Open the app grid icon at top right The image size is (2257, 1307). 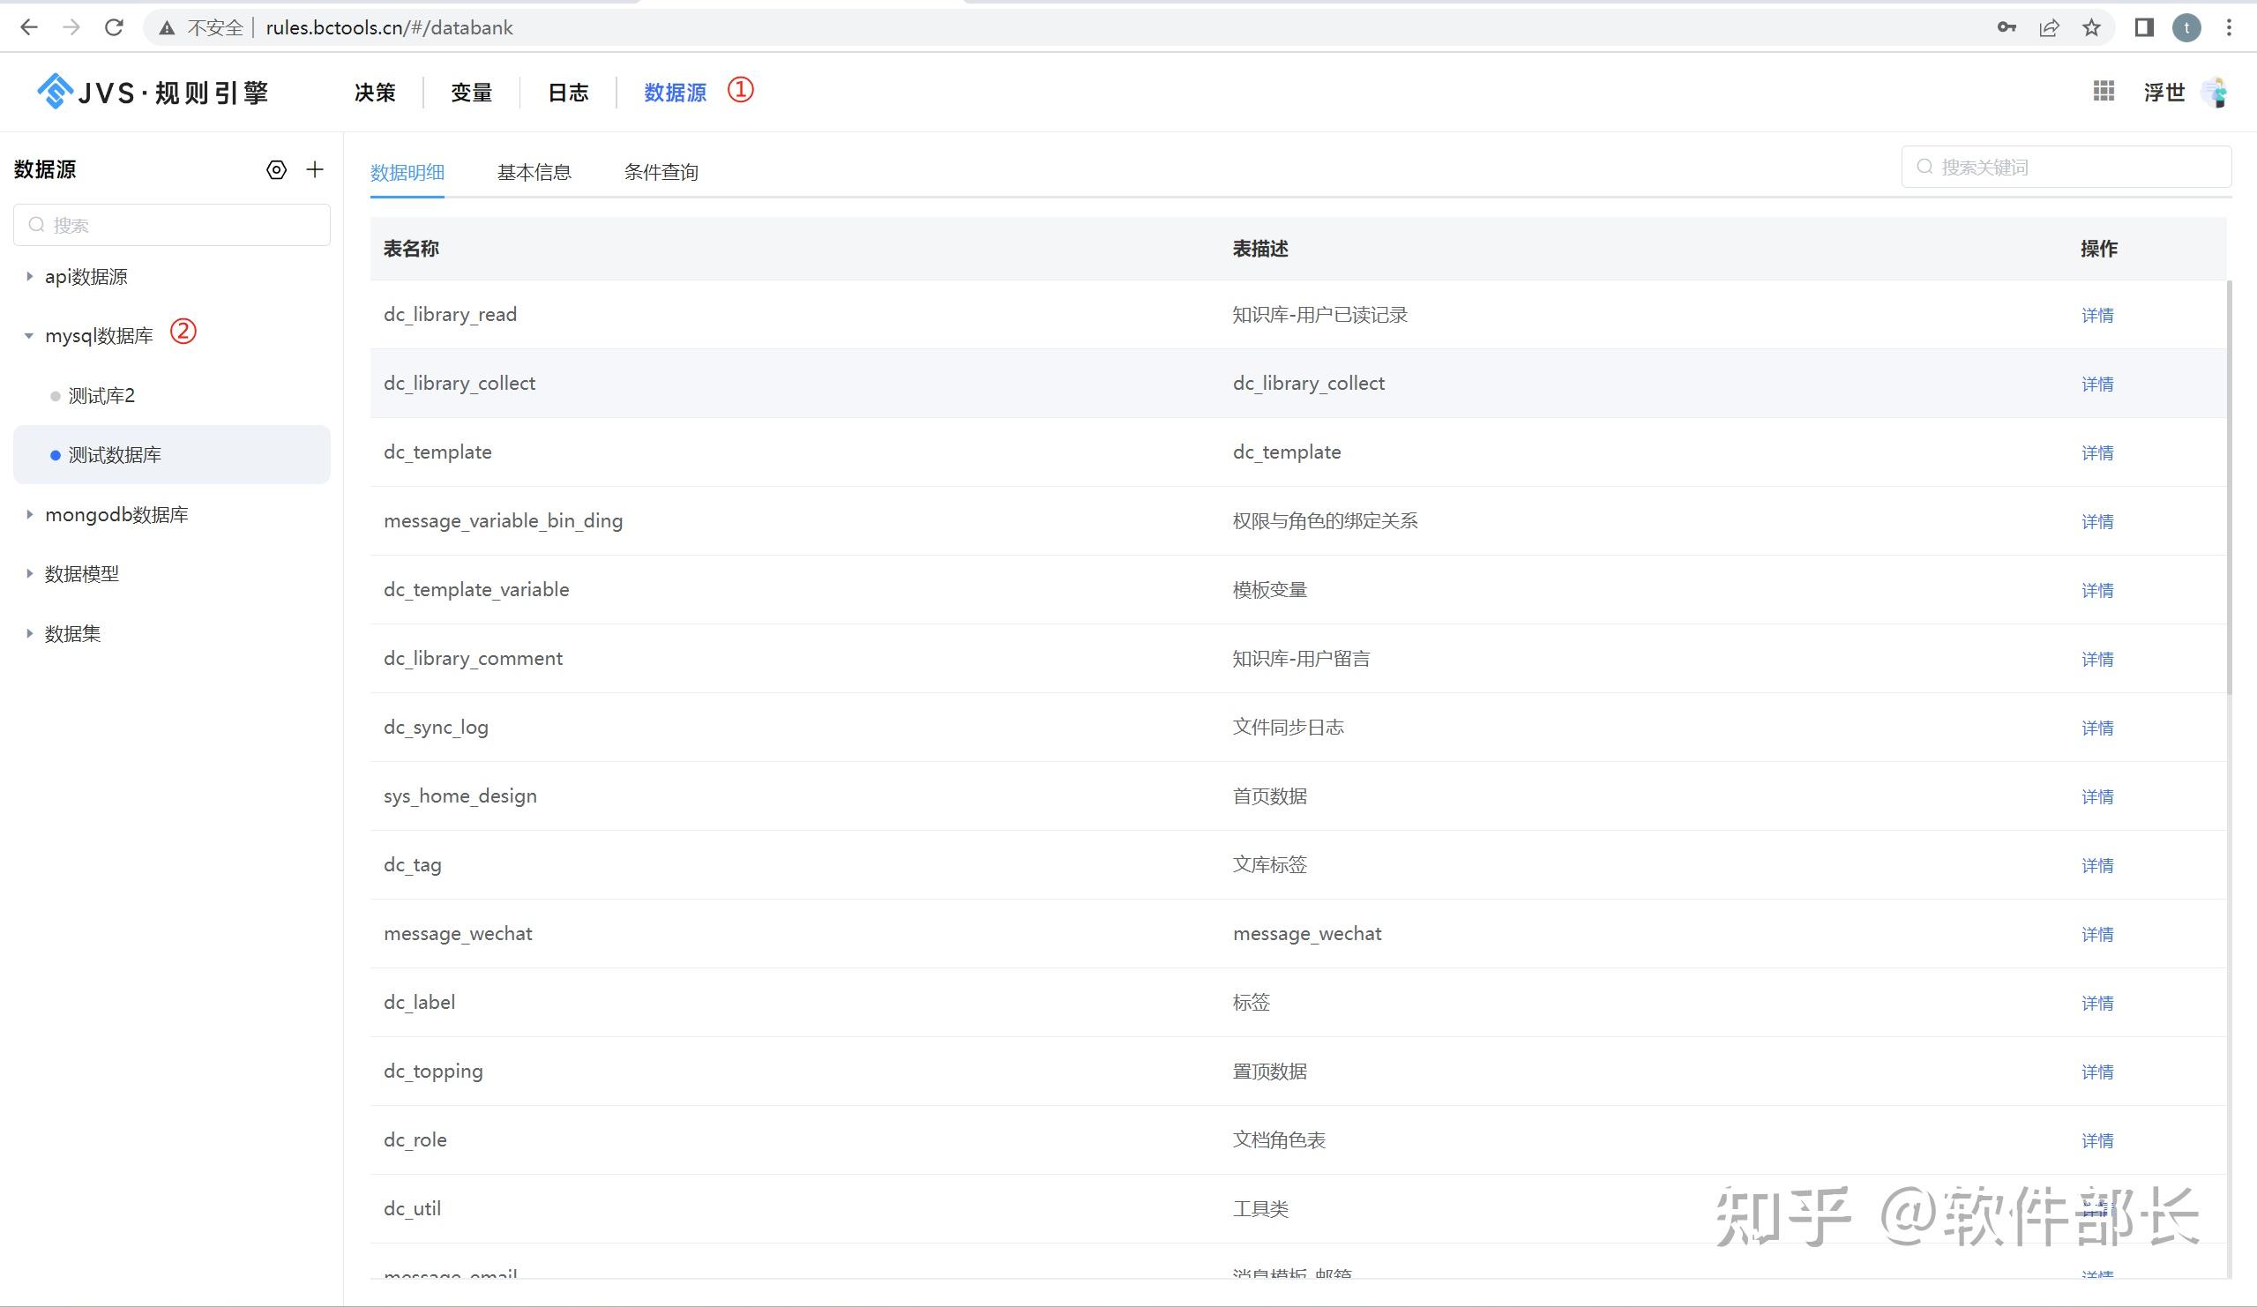click(x=2103, y=92)
